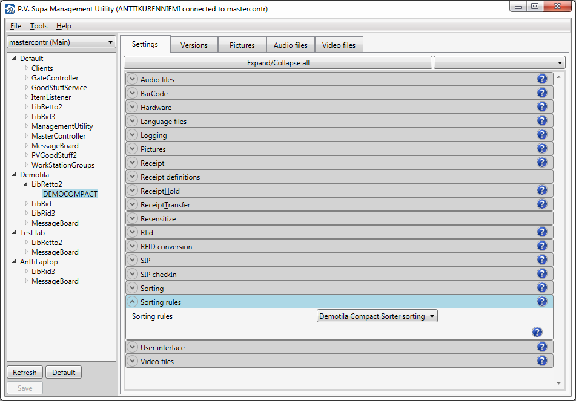
Task: Open help for ReceiptTransfer section
Action: [x=542, y=204]
